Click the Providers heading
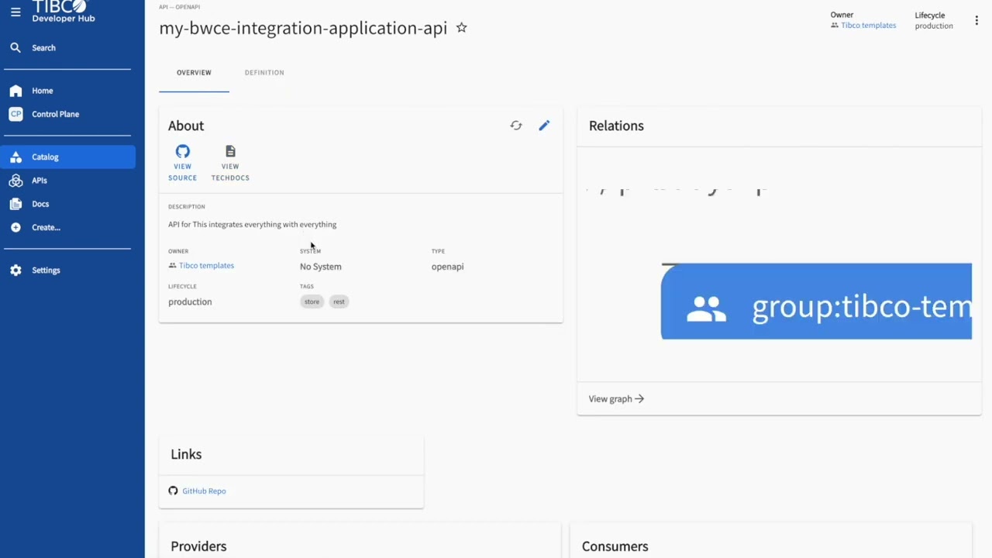Image resolution: width=992 pixels, height=558 pixels. pyautogui.click(x=198, y=546)
